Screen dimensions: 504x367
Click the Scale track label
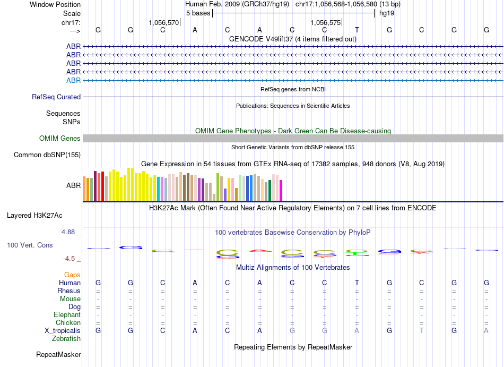point(72,13)
